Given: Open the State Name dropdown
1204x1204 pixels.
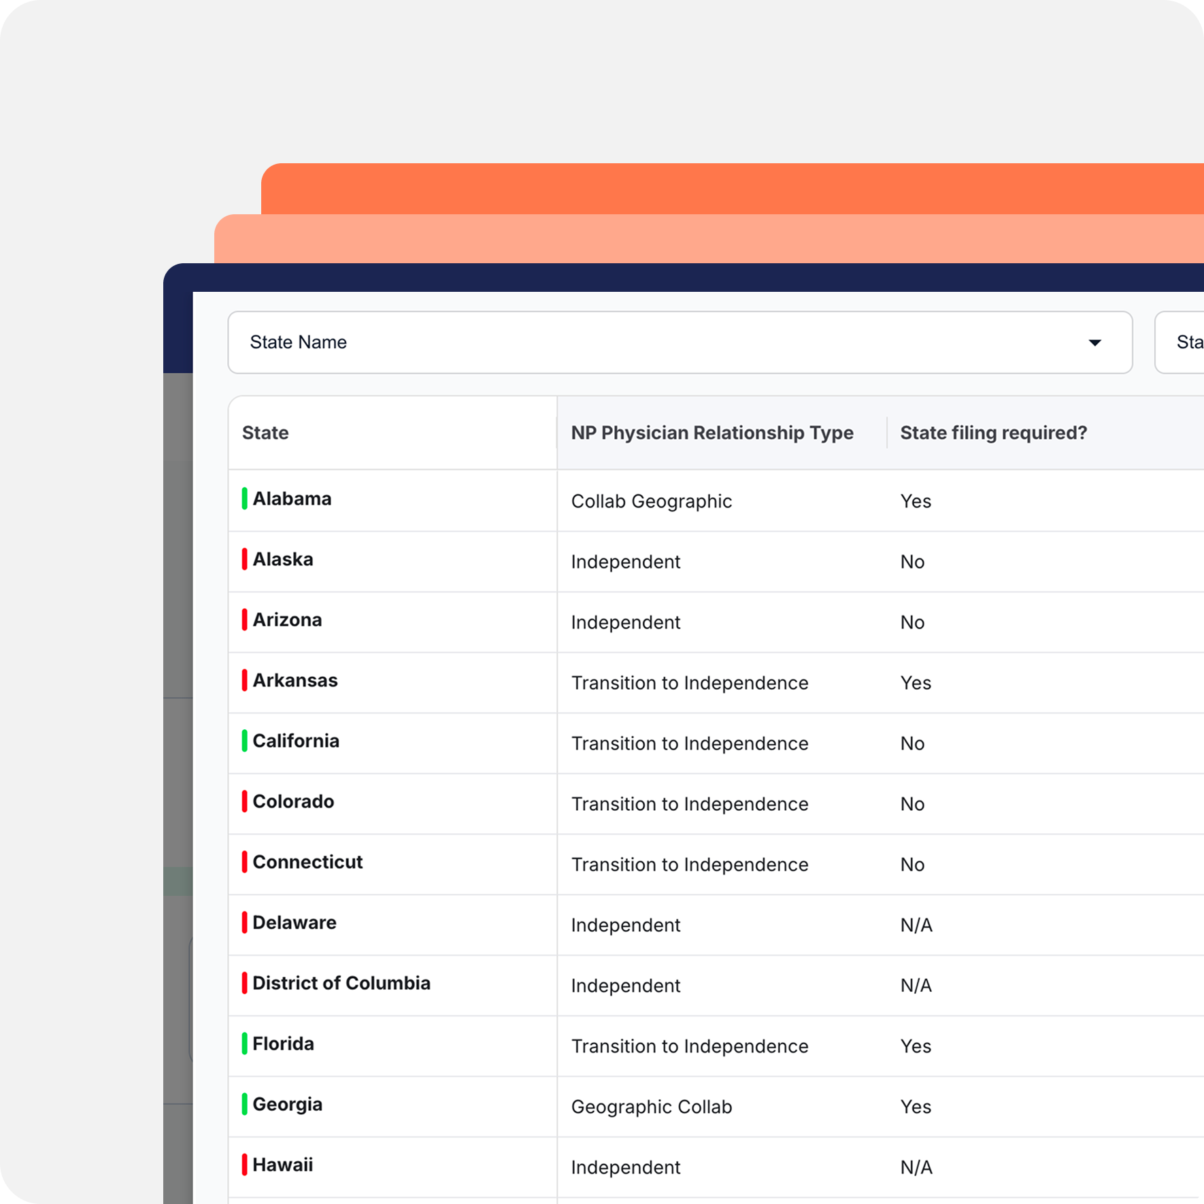Looking at the screenshot, I should tap(680, 342).
